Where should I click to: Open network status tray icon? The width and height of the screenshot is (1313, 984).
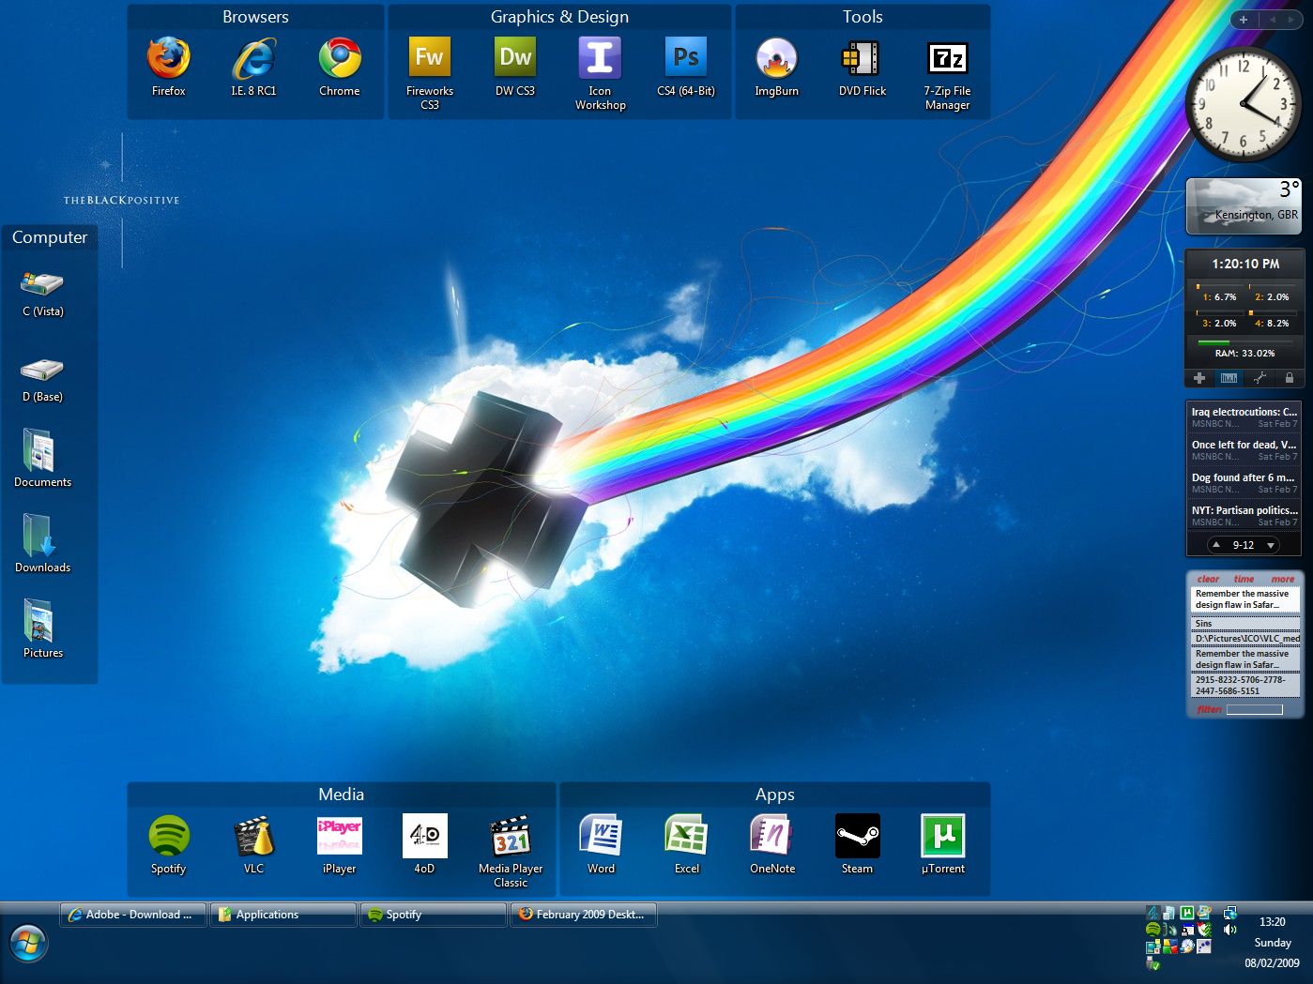pyautogui.click(x=1229, y=913)
